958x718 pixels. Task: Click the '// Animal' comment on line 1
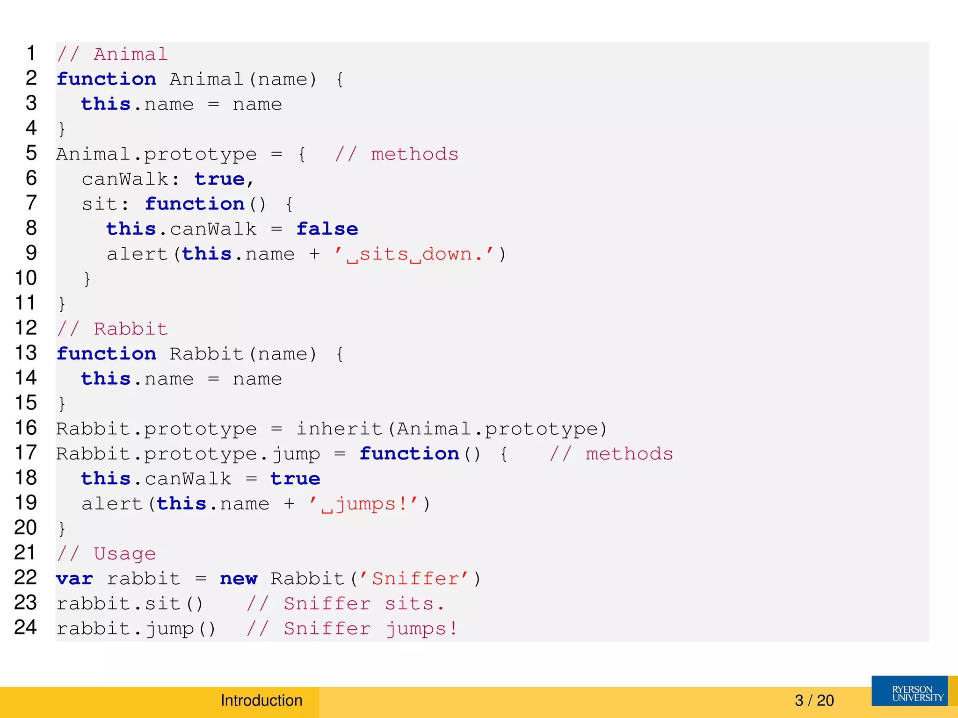click(x=112, y=54)
